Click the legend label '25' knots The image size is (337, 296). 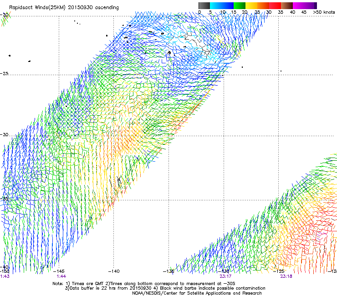coord(257,12)
